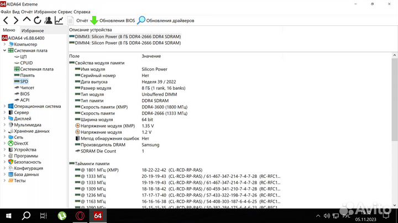The width and height of the screenshot is (398, 223).
Task: Expand the Компьютер tree node
Action: (x=4, y=44)
